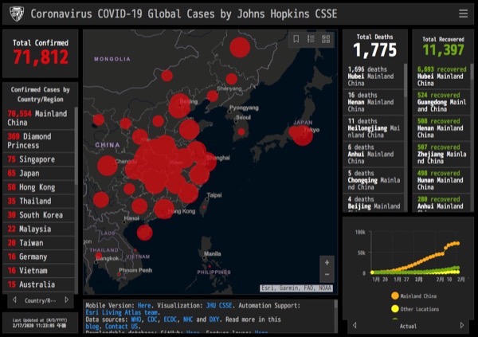Click the Total Deaths list scrollbar

[406, 80]
